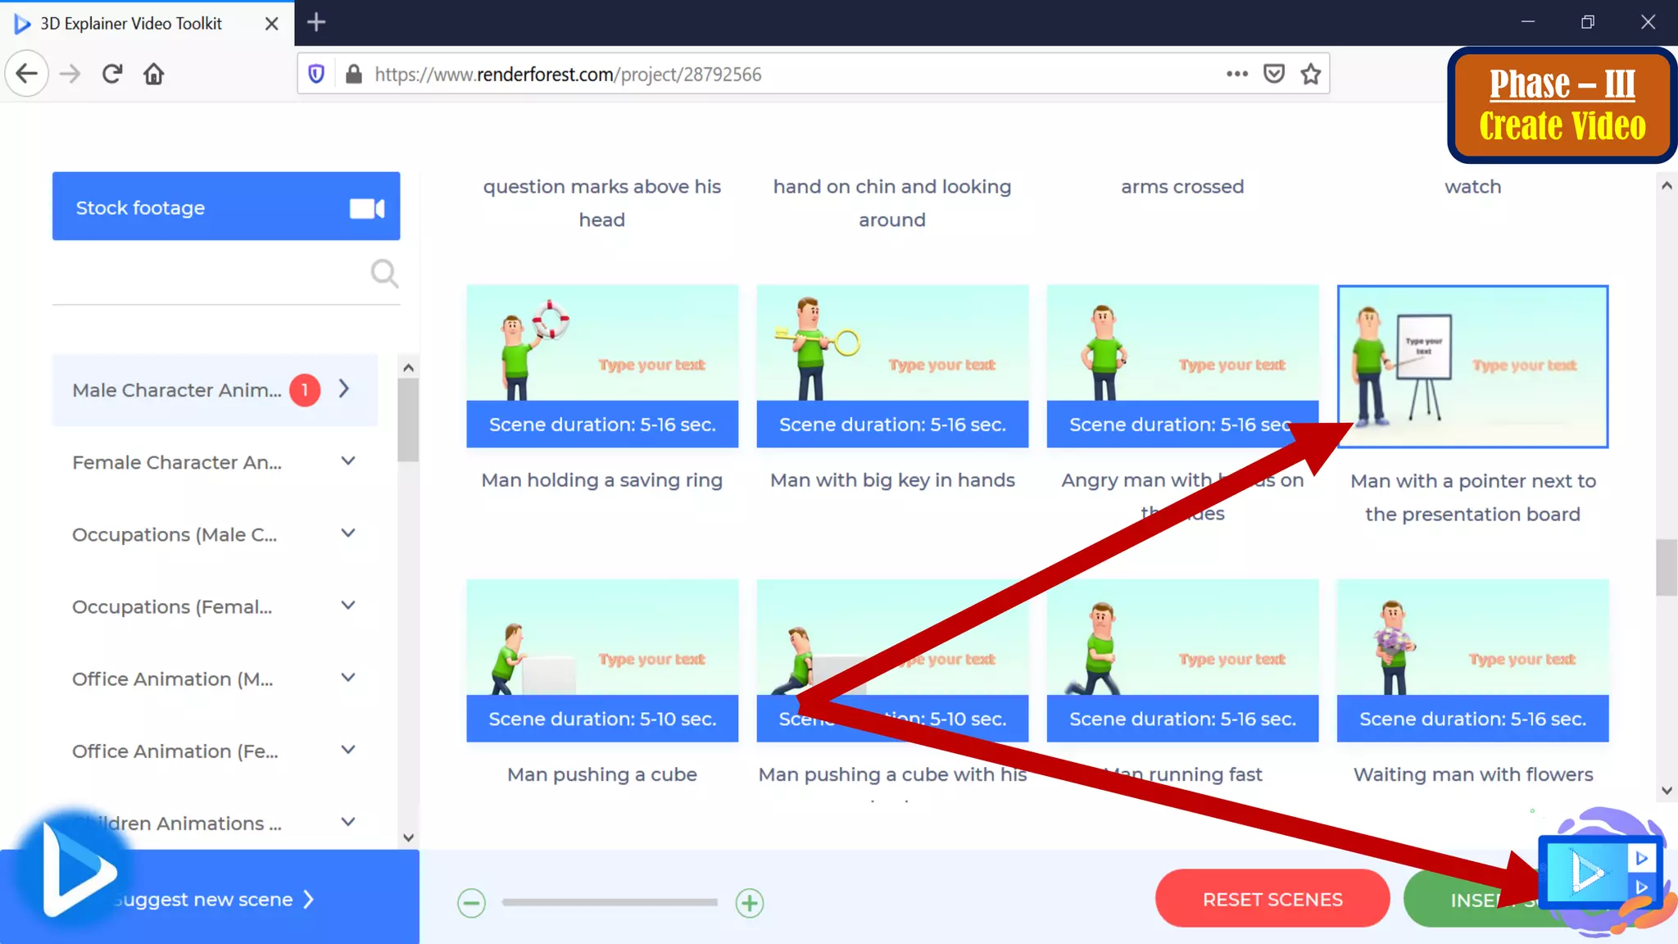Open a new browser tab

316,22
